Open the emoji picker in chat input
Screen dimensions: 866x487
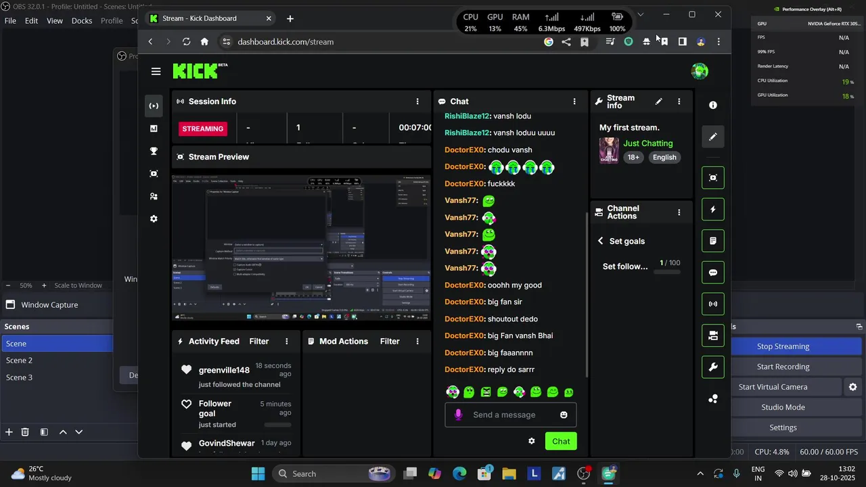pos(564,415)
